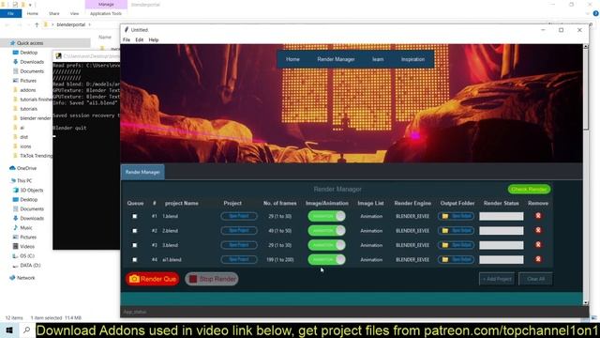Open the addons folder in sidebar
The height and width of the screenshot is (338, 600).
(24, 90)
